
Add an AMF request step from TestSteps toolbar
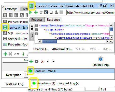(22, 15)
